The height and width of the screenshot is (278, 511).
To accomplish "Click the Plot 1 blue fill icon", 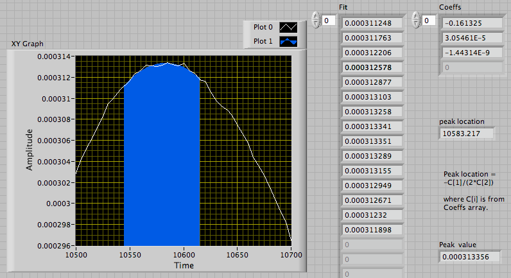I will [x=288, y=41].
